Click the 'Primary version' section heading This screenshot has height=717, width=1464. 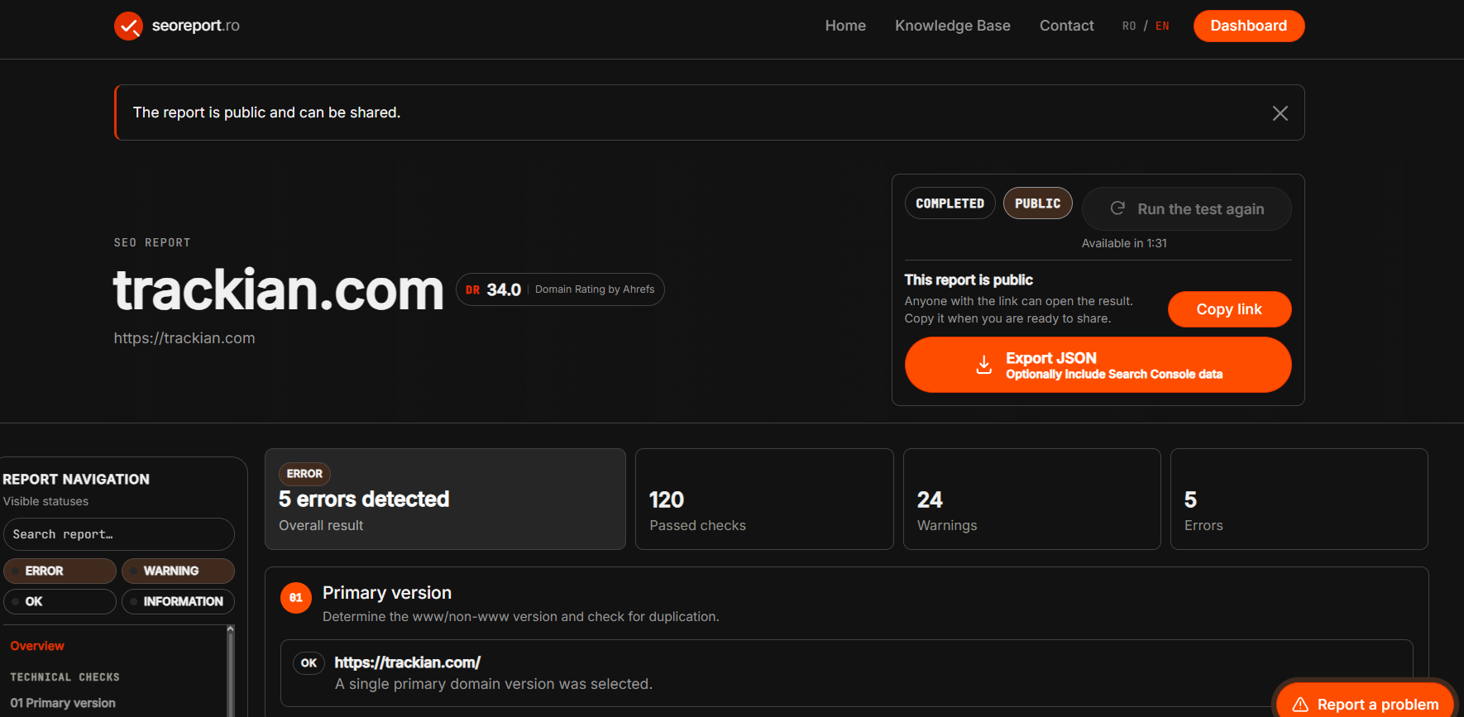click(x=387, y=593)
